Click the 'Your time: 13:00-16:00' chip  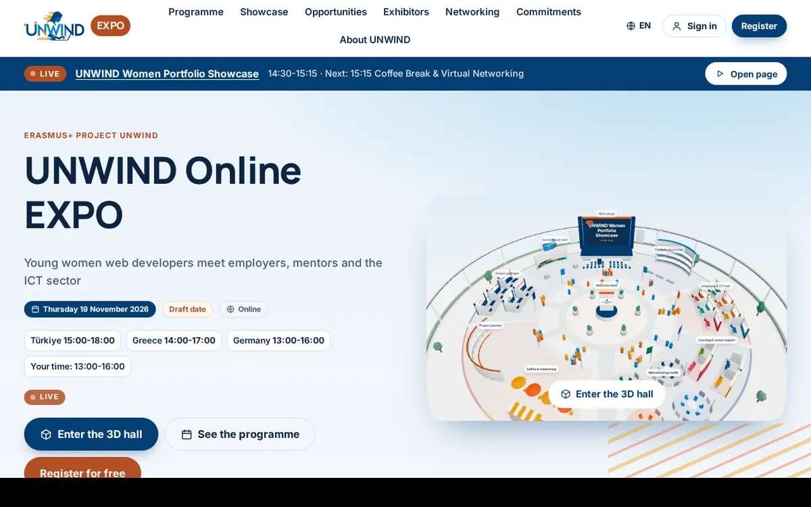(78, 366)
